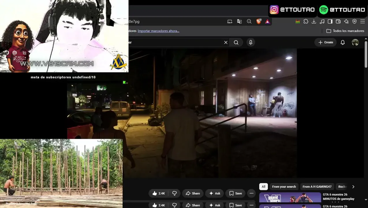Image resolution: width=368 pixels, height=208 pixels.
Task: Click the 'Importar marcadores ahora...' link
Action: pos(158,31)
